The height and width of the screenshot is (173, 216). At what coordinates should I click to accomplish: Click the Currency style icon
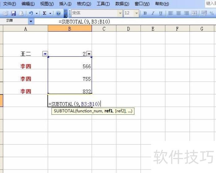[x=204, y=13]
